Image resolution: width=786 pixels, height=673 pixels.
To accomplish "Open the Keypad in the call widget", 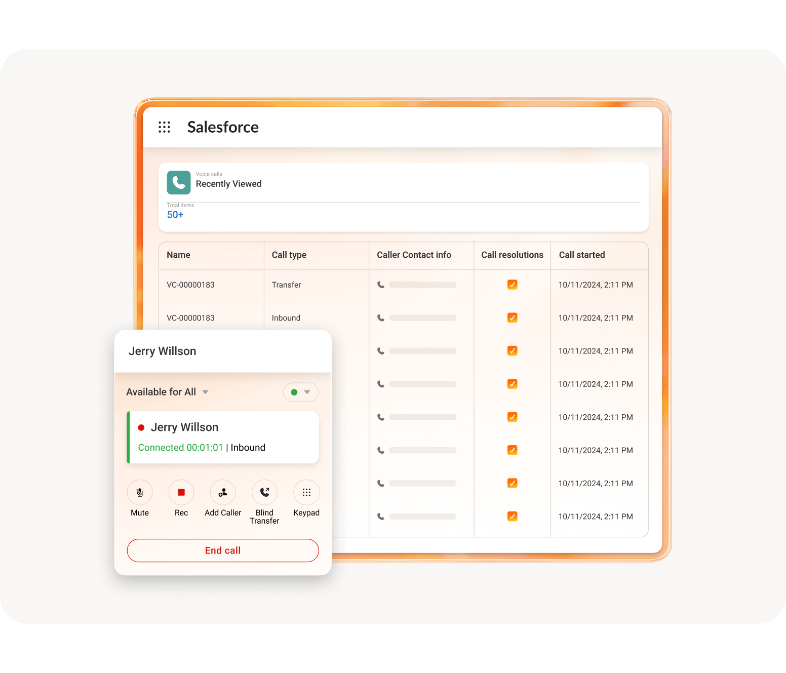I will tap(306, 492).
